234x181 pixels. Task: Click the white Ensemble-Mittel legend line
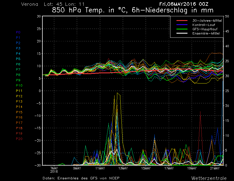(x=182, y=33)
